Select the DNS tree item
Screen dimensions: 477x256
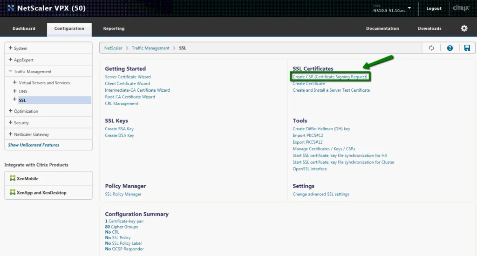[23, 92]
